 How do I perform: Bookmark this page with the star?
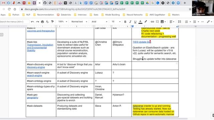pos(190,9)
